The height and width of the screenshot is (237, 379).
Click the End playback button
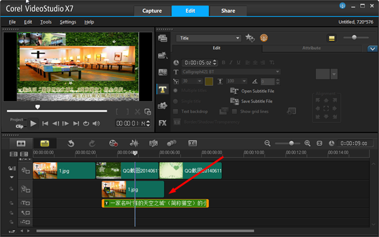[76, 124]
